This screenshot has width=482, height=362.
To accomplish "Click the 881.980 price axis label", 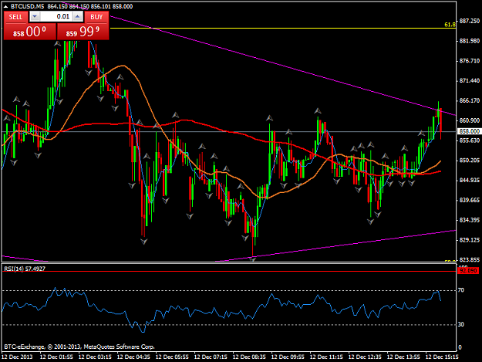I will click(470, 41).
